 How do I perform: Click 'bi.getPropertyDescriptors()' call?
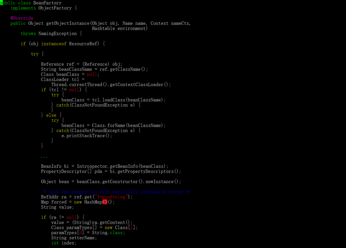[x=144, y=171]
